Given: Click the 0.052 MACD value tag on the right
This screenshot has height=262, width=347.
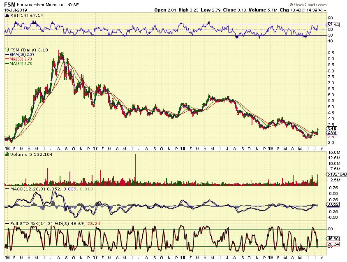Looking at the screenshot, I should pos(333,204).
